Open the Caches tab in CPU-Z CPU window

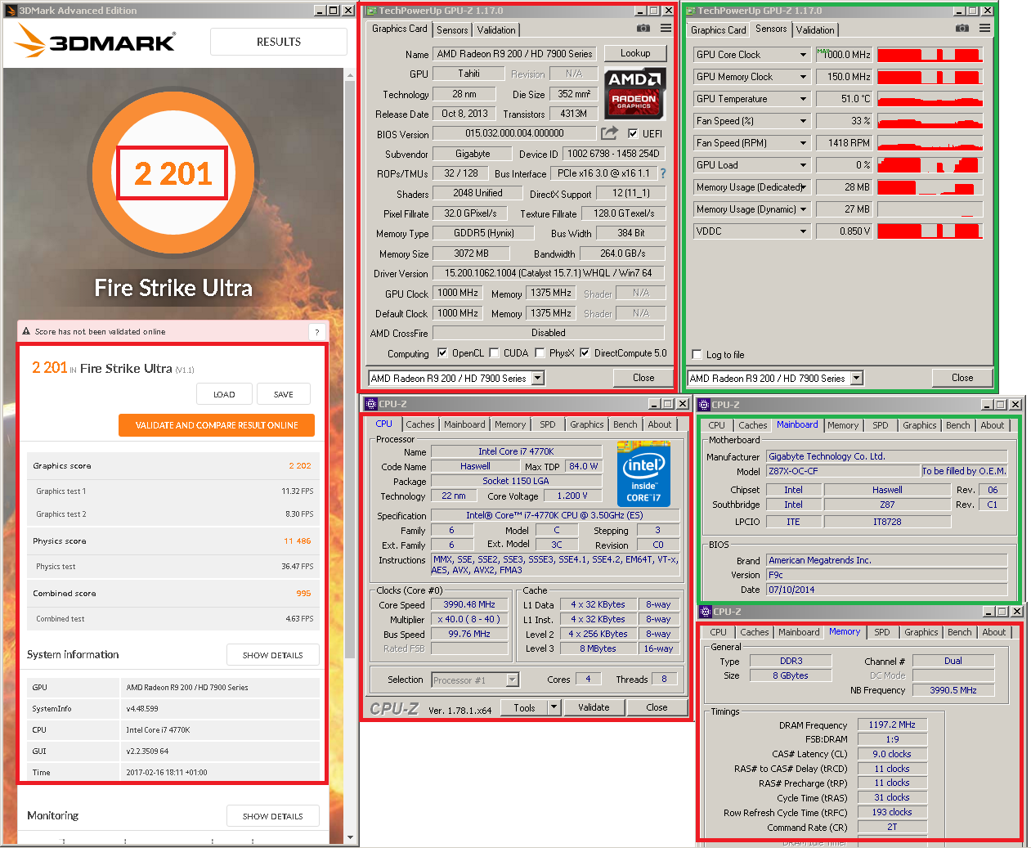click(420, 424)
